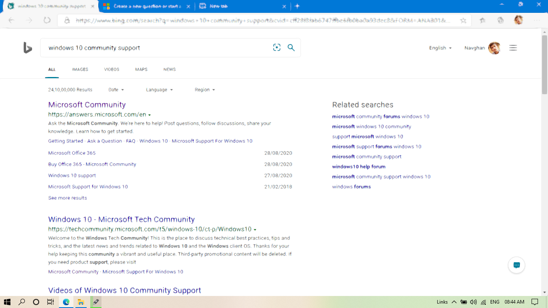Expand the Date filter dropdown
The image size is (548, 308).
[x=116, y=90]
